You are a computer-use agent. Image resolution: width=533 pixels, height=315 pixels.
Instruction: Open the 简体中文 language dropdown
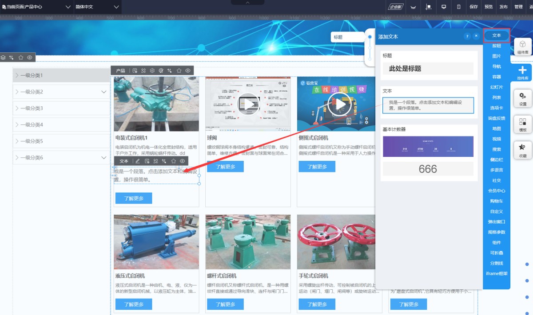(97, 7)
